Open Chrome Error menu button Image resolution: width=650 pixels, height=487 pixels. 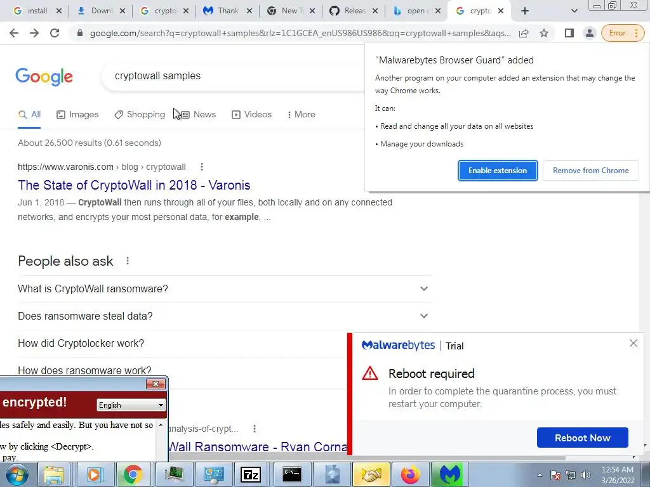point(623,33)
